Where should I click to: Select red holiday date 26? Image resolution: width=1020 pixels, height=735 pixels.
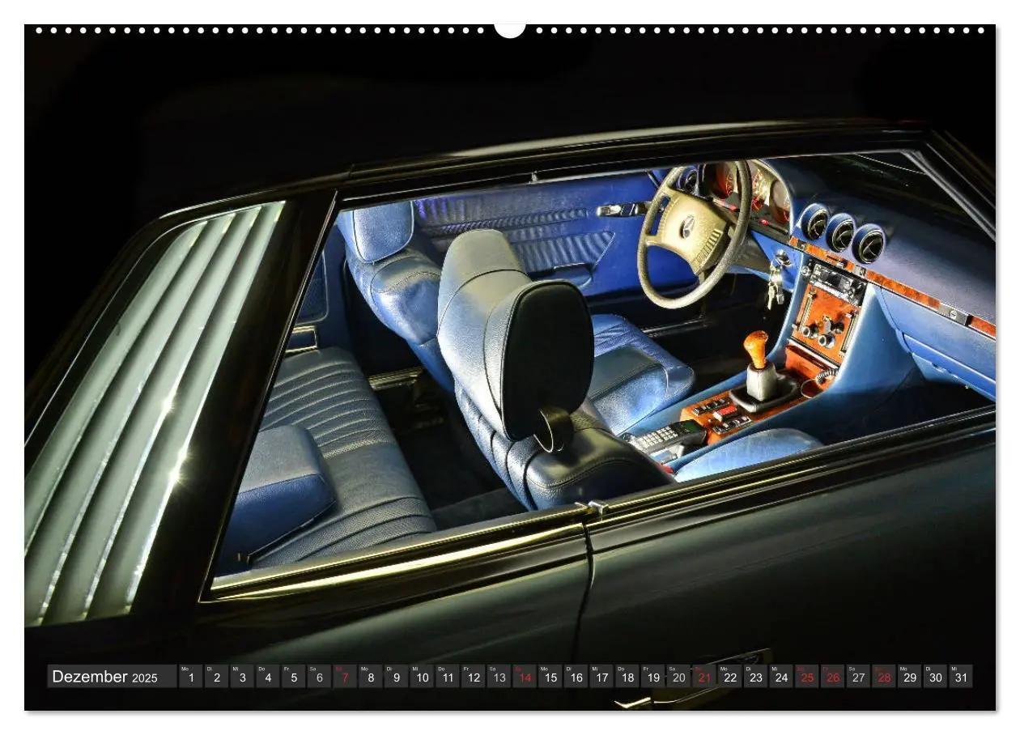pyautogui.click(x=833, y=677)
